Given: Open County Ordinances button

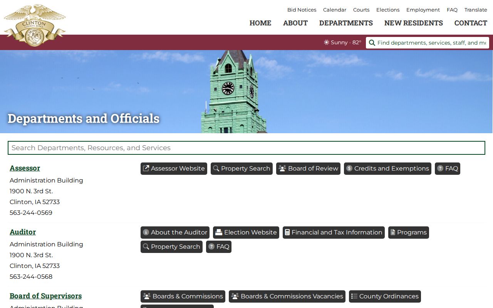Looking at the screenshot, I should 385,296.
